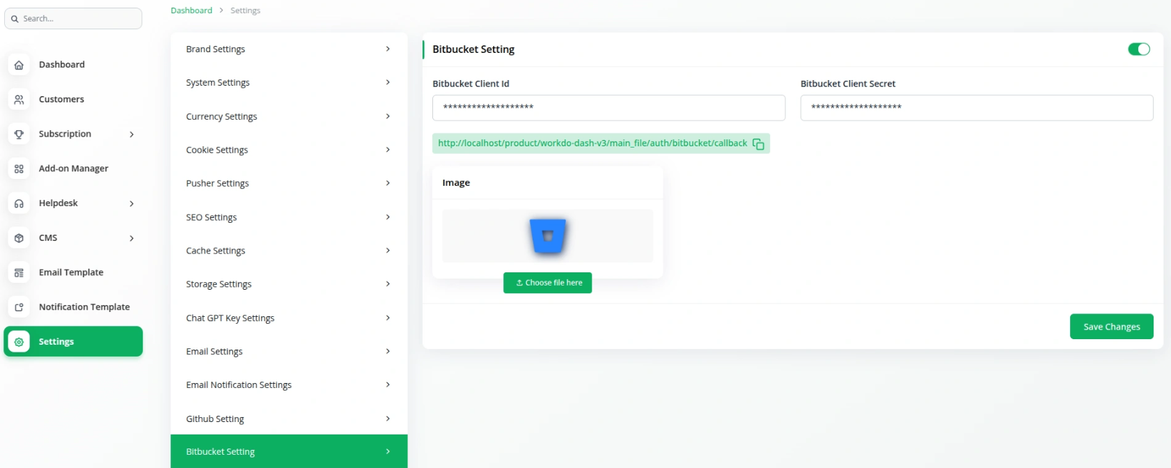
Task: Expand the Subscription sidebar submenu
Action: click(x=132, y=134)
